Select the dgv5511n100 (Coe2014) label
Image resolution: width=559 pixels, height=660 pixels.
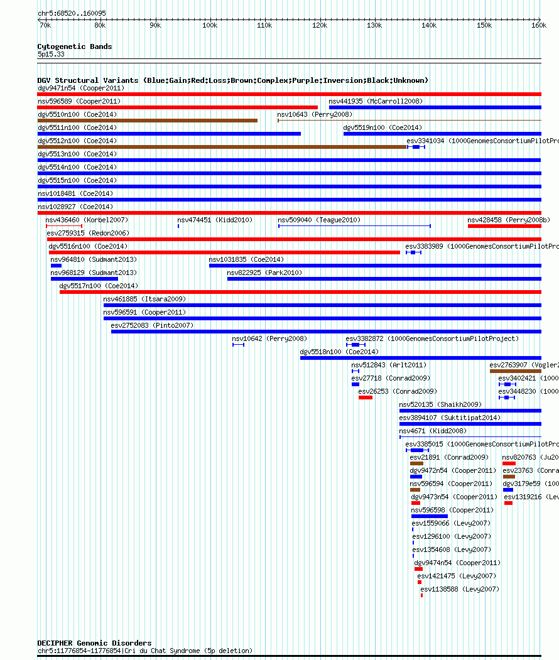(x=77, y=127)
